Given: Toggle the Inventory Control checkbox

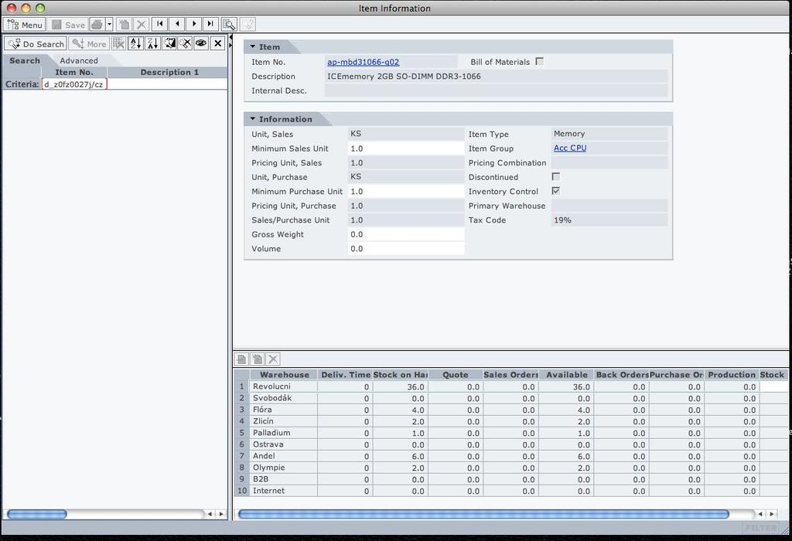Looking at the screenshot, I should click(555, 191).
